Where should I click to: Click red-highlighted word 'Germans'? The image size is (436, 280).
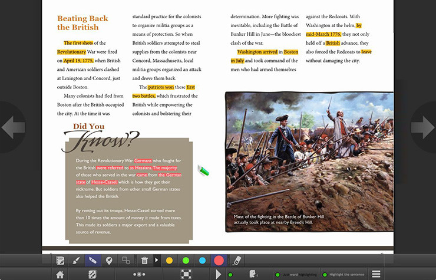click(x=143, y=160)
